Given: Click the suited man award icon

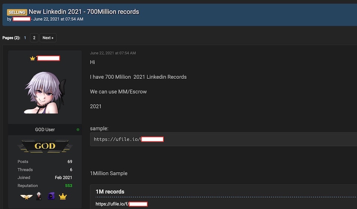Looking at the screenshot, I should coord(38,196).
